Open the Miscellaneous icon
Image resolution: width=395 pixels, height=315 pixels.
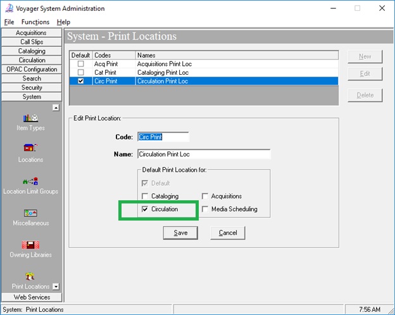pos(30,213)
